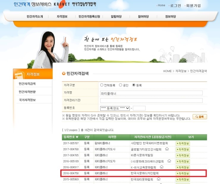Click the text 바른식문화개발원
Screen dimensions: 220x184
point(142,155)
